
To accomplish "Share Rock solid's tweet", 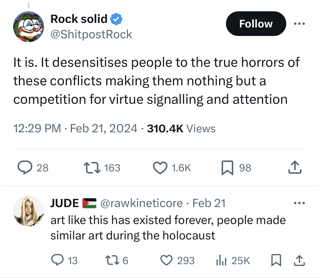I will [x=295, y=168].
